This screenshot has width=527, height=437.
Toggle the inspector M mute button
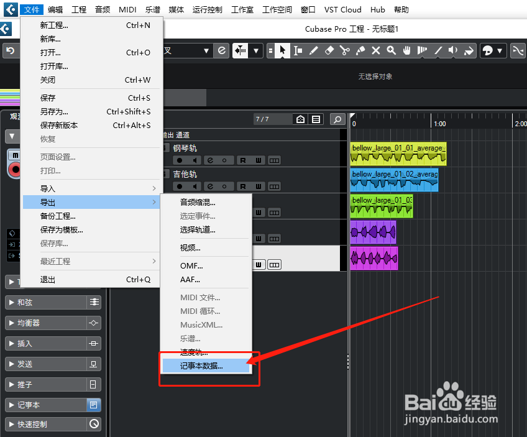point(15,155)
